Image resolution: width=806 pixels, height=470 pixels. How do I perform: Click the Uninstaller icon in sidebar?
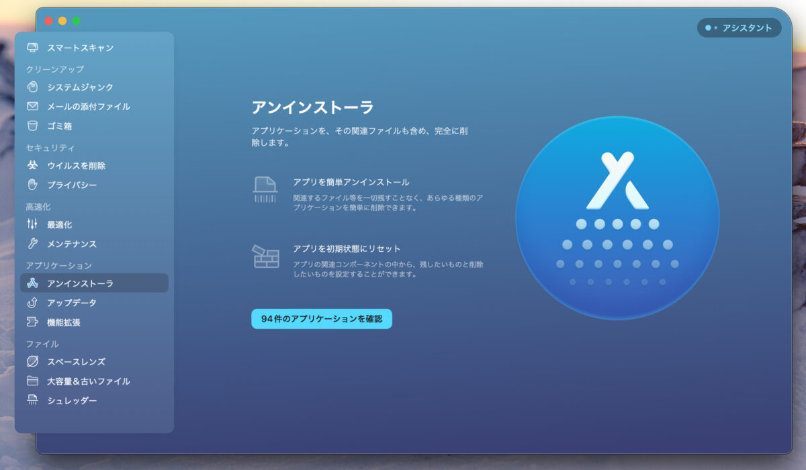point(32,283)
